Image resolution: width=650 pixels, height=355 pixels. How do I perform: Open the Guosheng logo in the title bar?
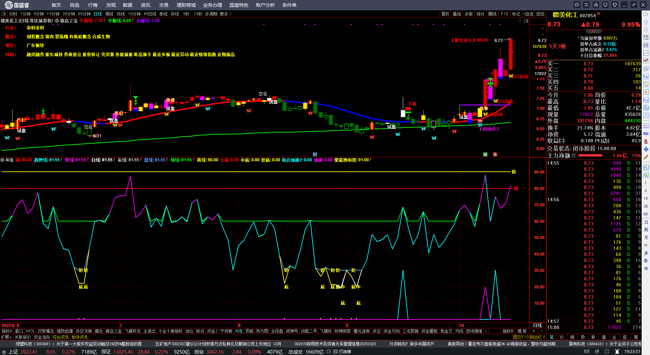17,5
